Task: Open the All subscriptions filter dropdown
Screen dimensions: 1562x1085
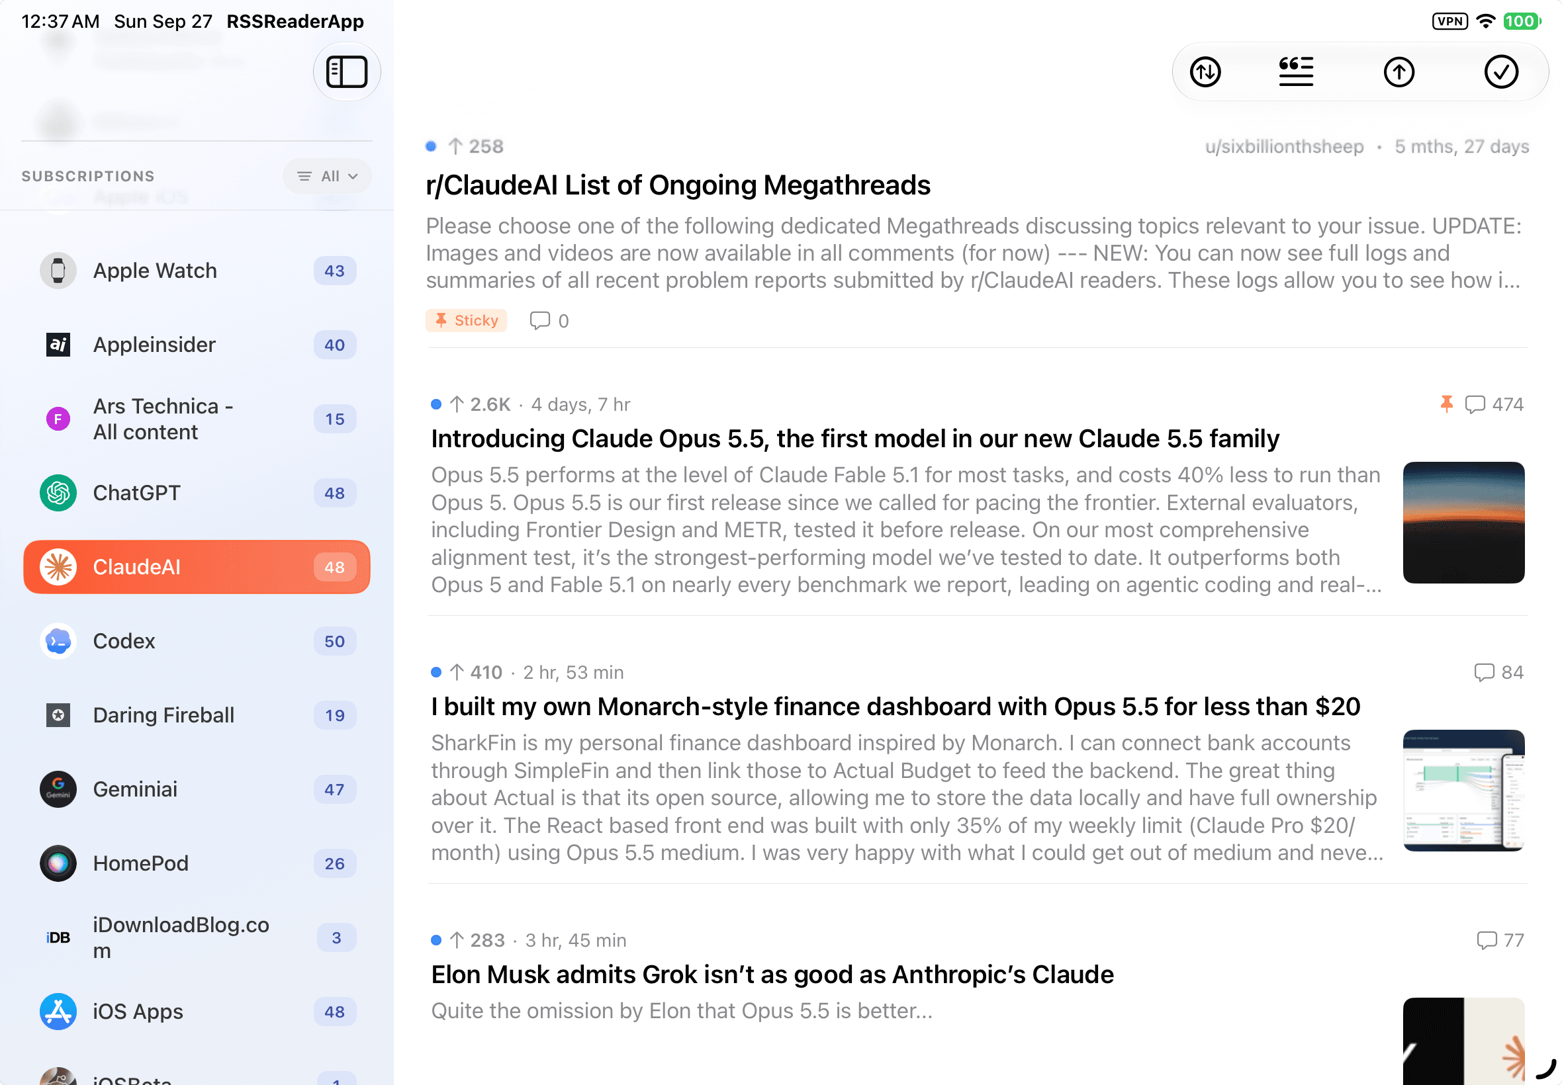Action: [328, 176]
